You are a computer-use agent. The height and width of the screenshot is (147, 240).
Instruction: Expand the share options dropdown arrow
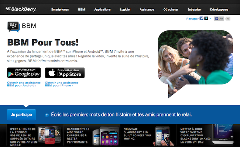pos(210,19)
